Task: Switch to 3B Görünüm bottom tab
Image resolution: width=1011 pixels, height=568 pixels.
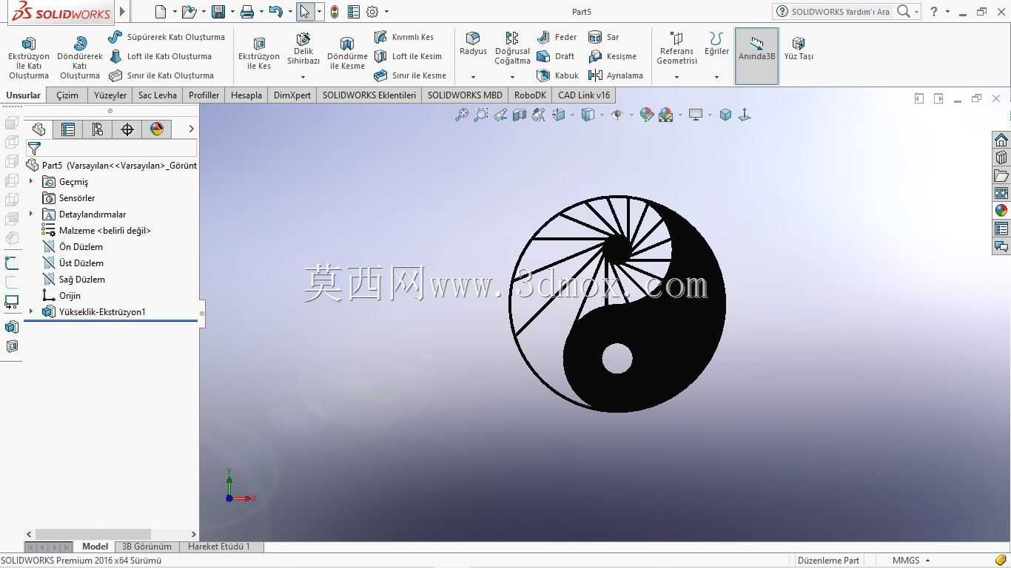Action: 147,547
